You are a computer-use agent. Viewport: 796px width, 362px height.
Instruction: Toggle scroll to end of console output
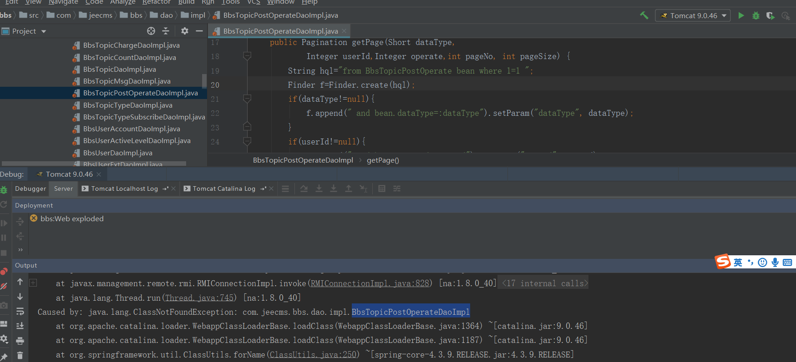[x=20, y=326]
